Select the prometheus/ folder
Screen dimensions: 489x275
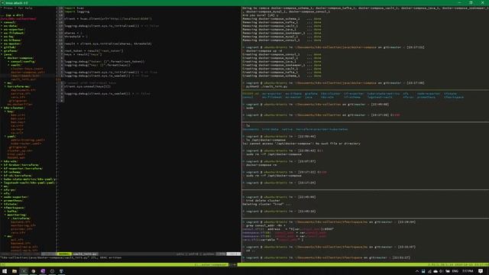[13, 200]
